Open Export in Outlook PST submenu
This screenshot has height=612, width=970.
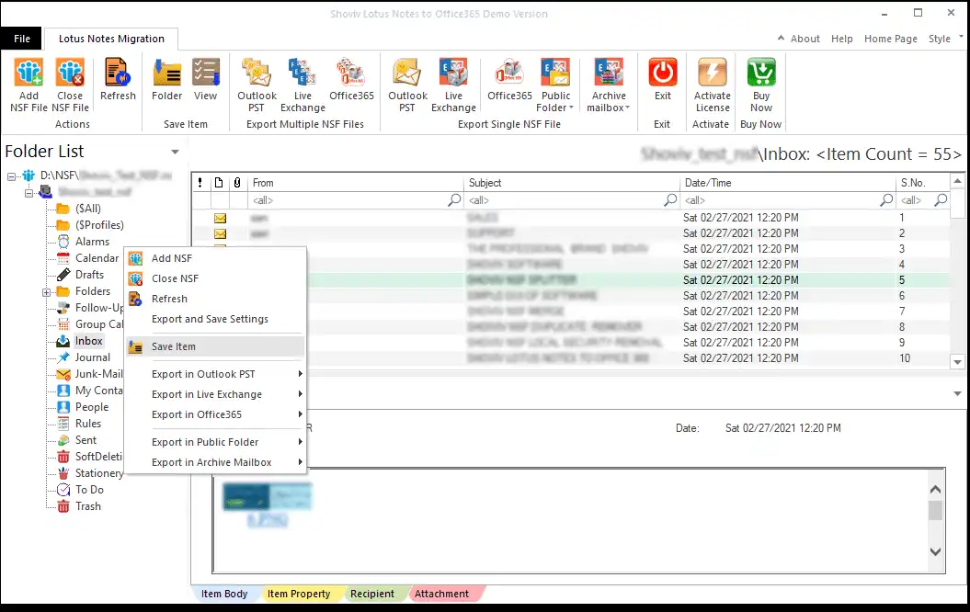215,374
